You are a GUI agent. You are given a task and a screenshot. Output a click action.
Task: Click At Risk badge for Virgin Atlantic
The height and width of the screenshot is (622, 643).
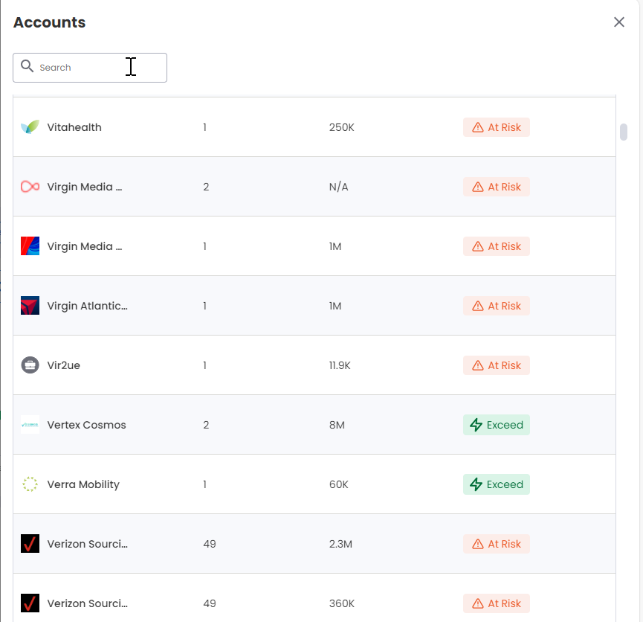(x=497, y=306)
